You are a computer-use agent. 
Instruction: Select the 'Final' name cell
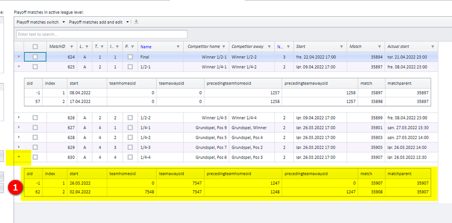pos(160,57)
